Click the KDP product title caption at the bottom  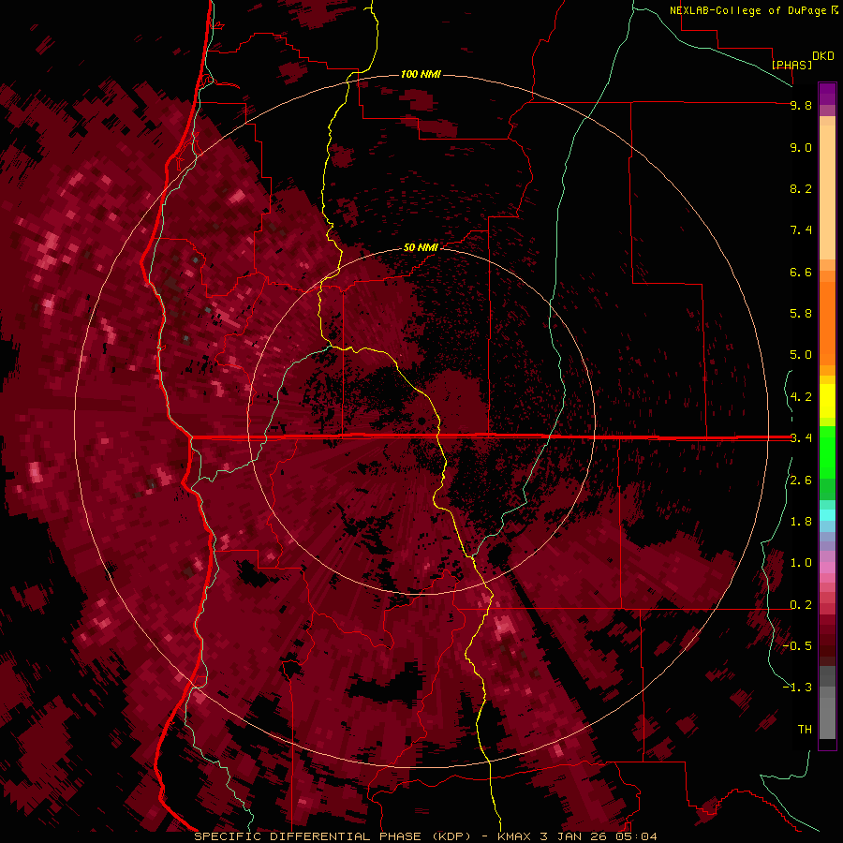pos(425,836)
